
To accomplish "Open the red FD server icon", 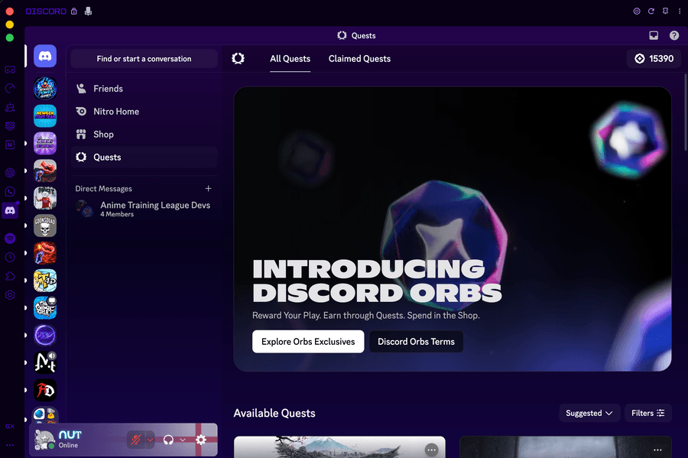I will pyautogui.click(x=45, y=390).
